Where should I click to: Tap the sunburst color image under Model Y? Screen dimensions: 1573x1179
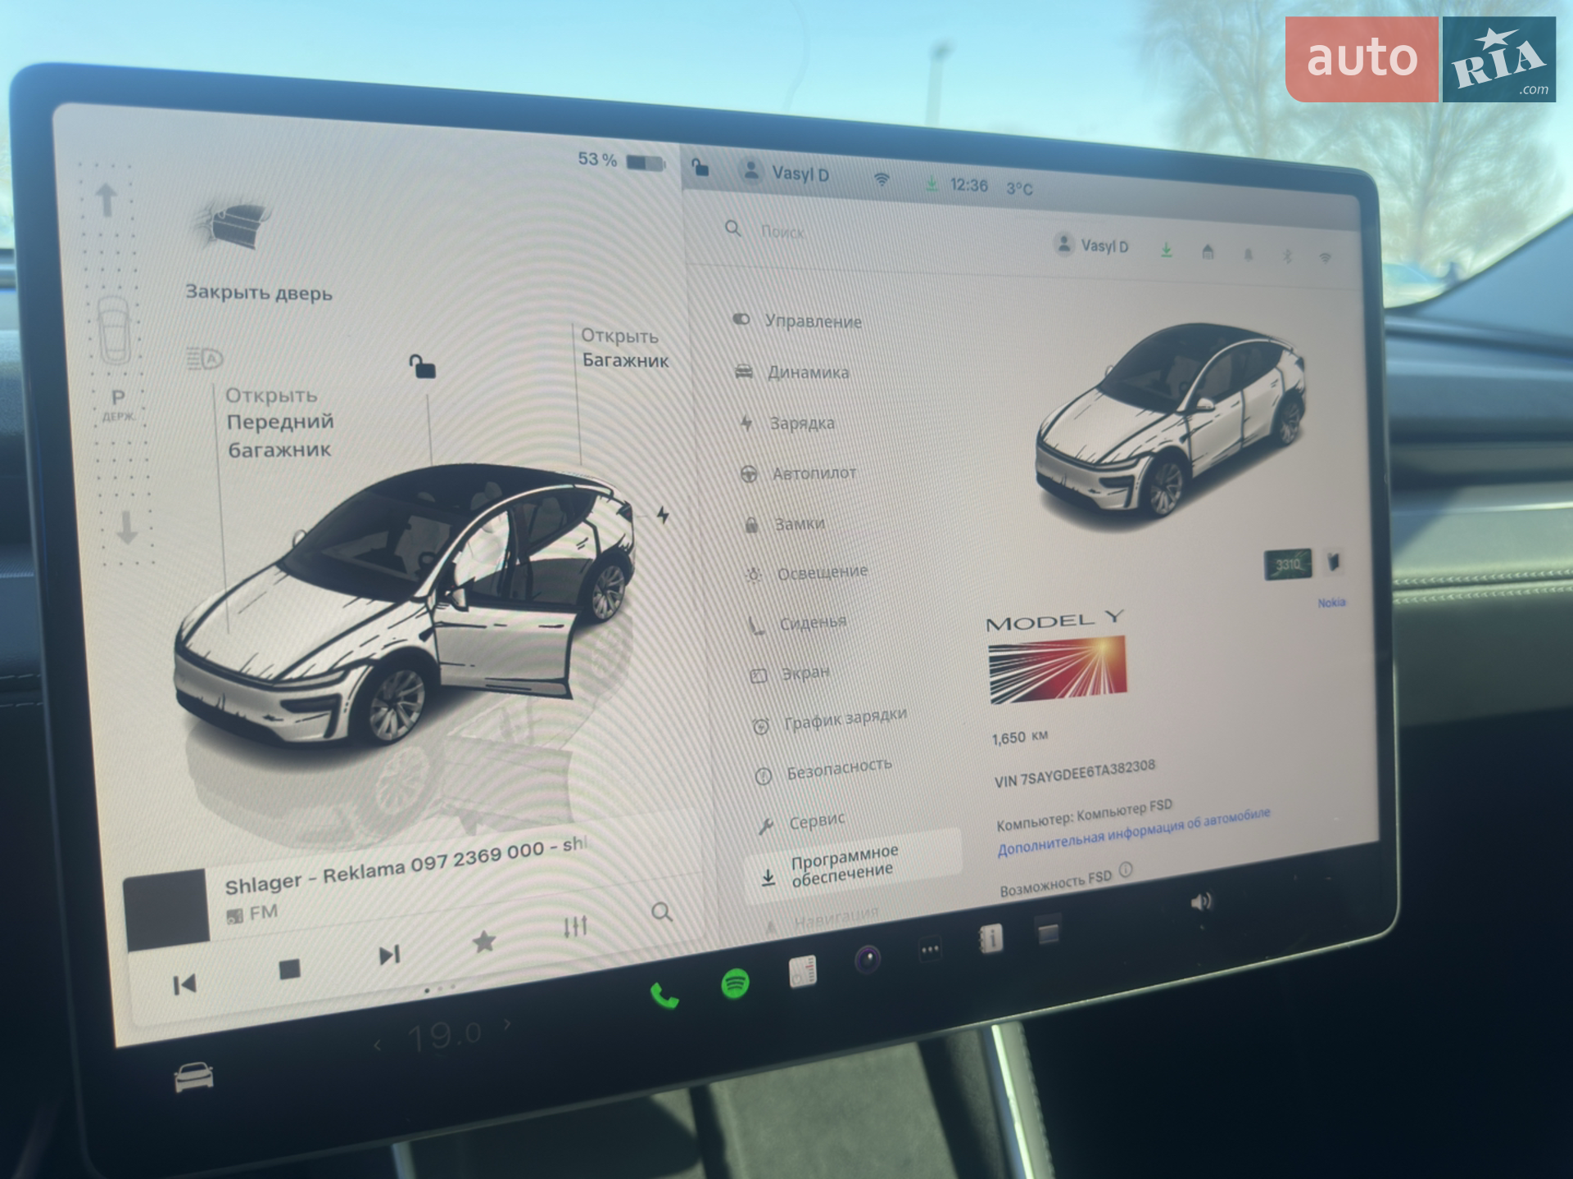click(x=1057, y=670)
